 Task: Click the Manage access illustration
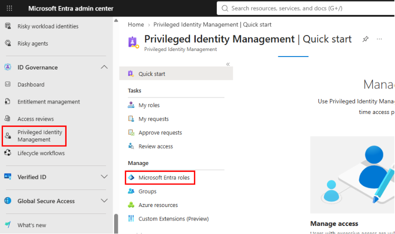352,175
